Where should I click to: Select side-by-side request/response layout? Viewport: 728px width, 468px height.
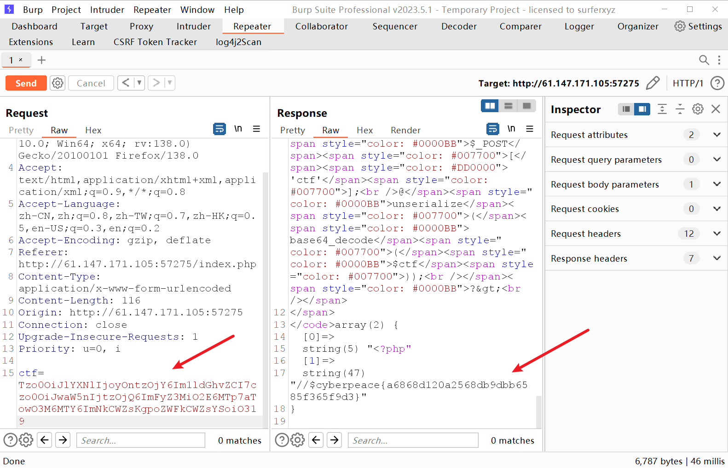(490, 106)
